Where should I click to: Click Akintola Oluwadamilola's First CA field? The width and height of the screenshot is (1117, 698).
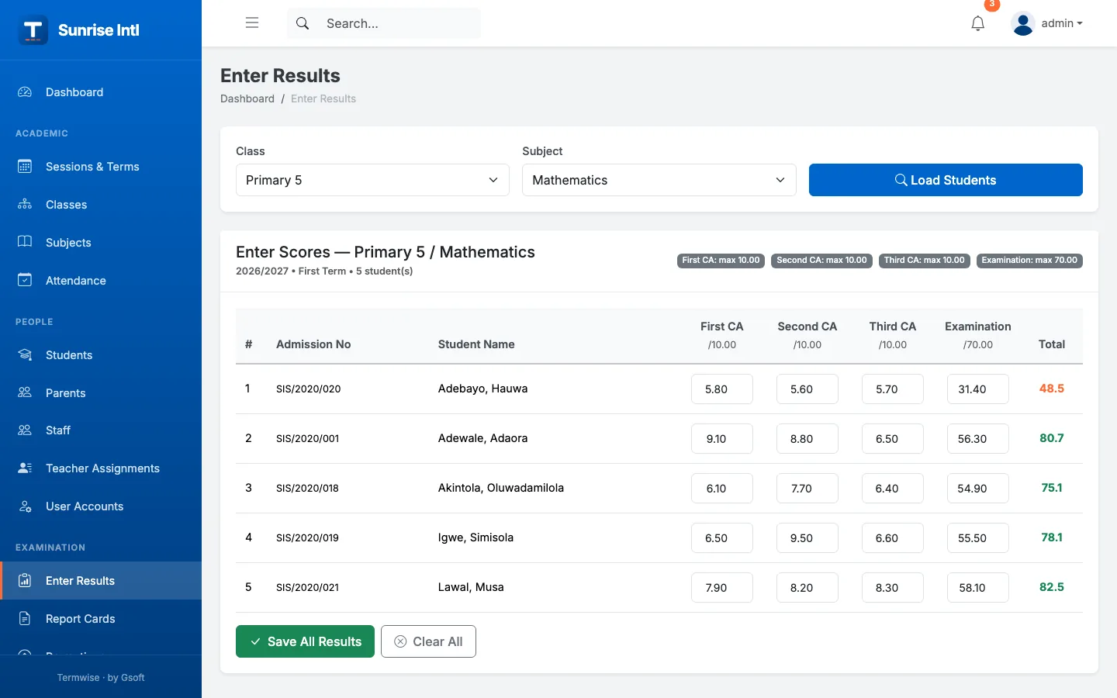tap(722, 489)
